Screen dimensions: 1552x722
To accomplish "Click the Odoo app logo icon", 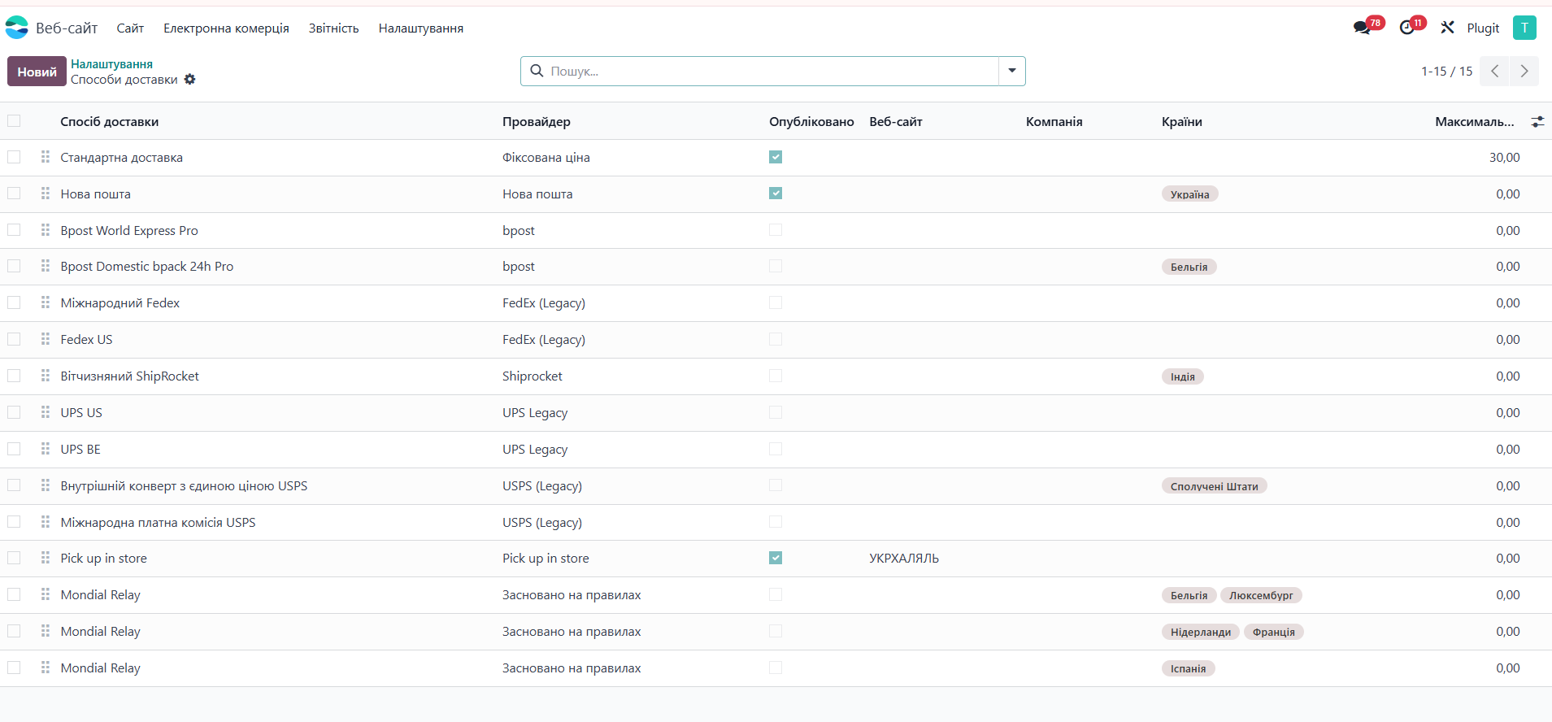I will [x=17, y=28].
